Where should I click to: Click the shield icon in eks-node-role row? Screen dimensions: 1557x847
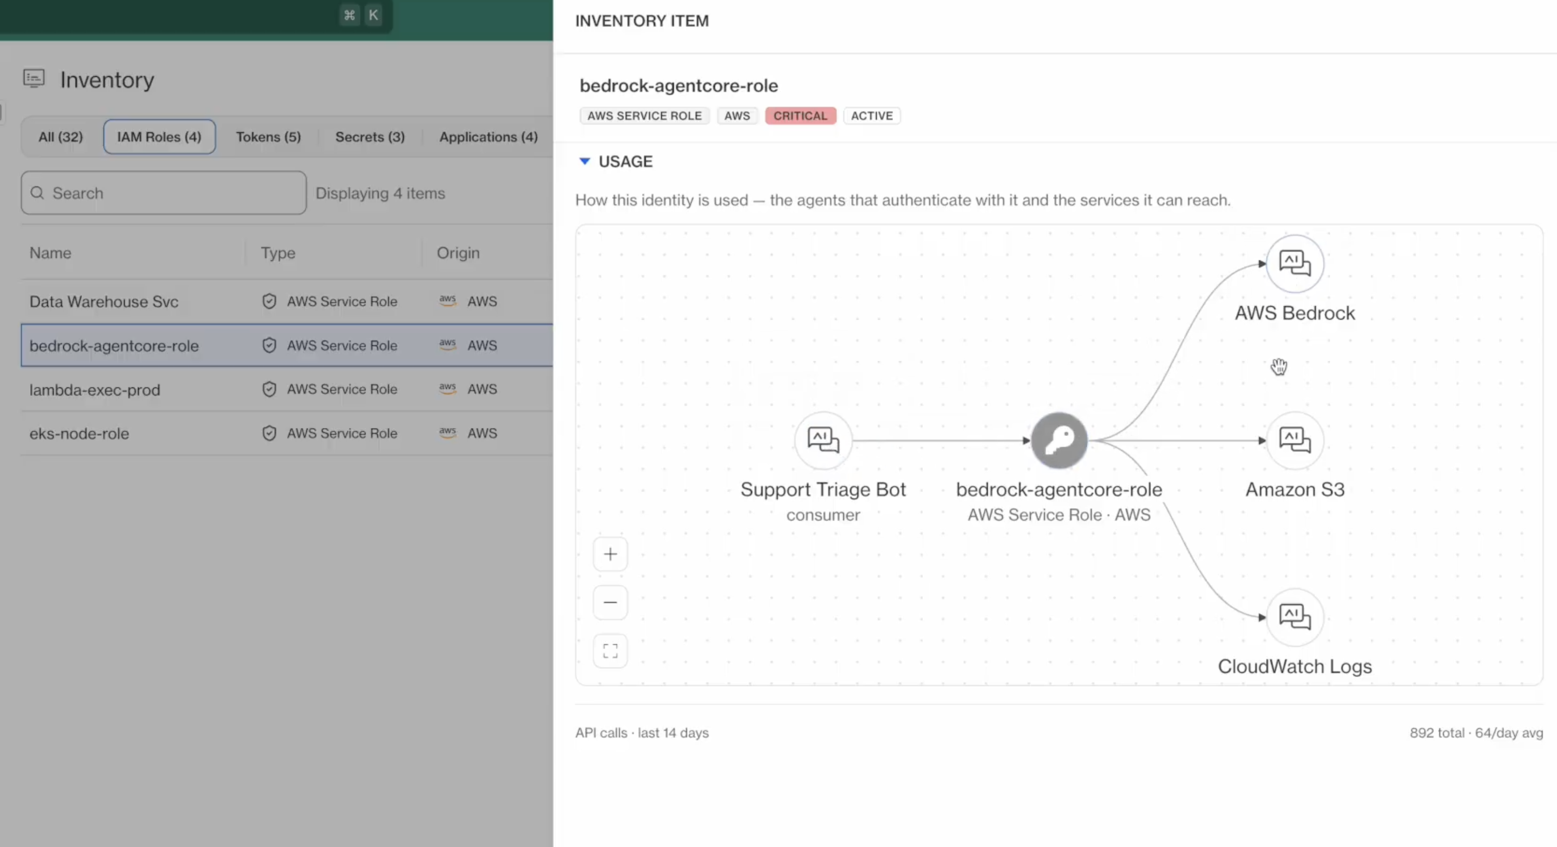point(269,433)
